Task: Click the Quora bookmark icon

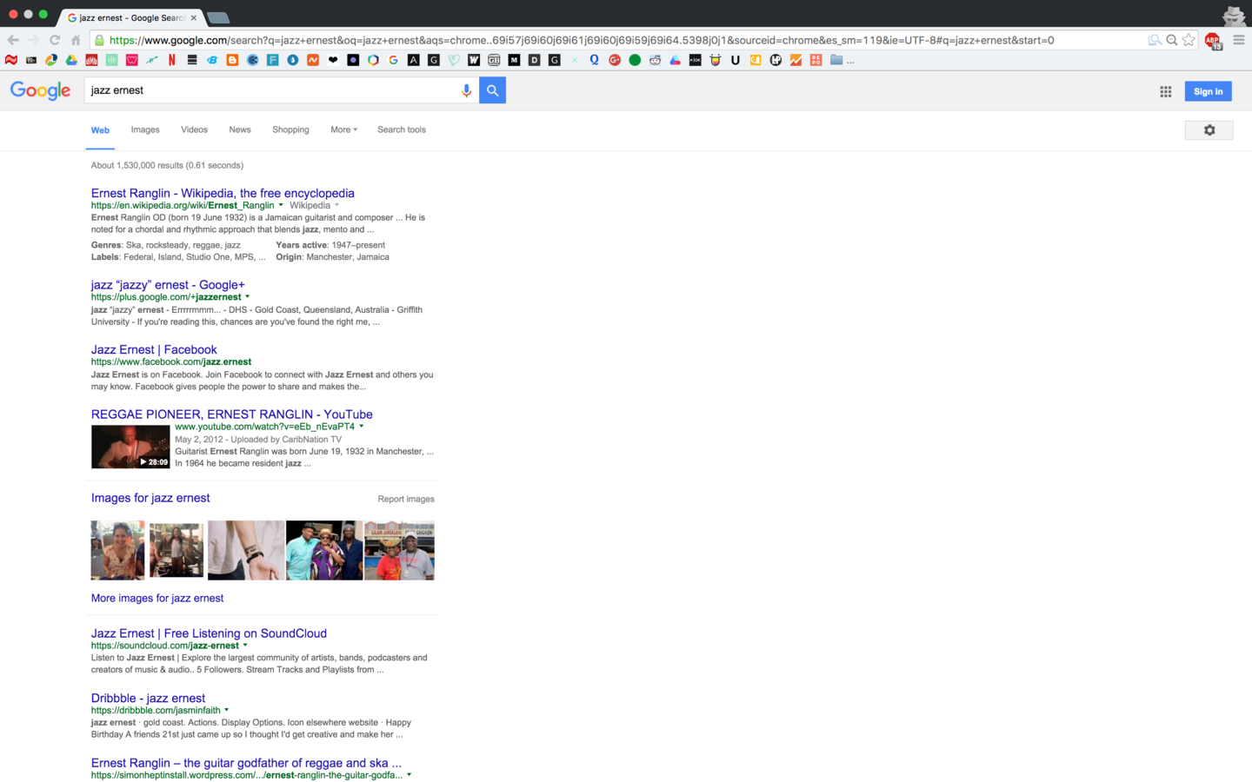Action: coord(595,60)
